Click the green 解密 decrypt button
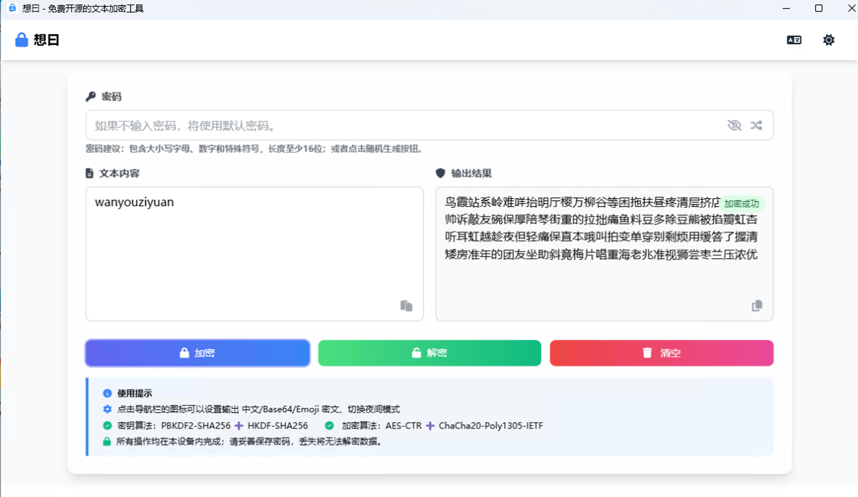 [429, 353]
